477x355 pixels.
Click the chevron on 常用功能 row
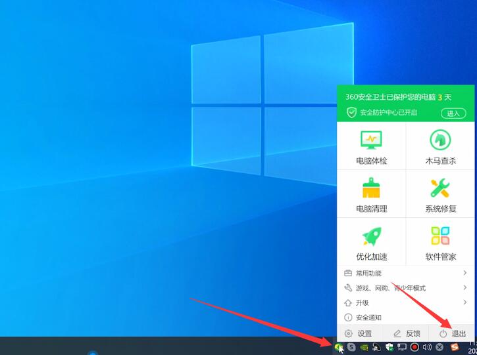pos(465,273)
